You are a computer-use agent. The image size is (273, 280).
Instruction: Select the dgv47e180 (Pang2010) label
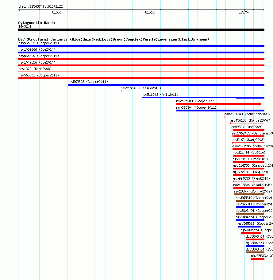tap(251, 172)
